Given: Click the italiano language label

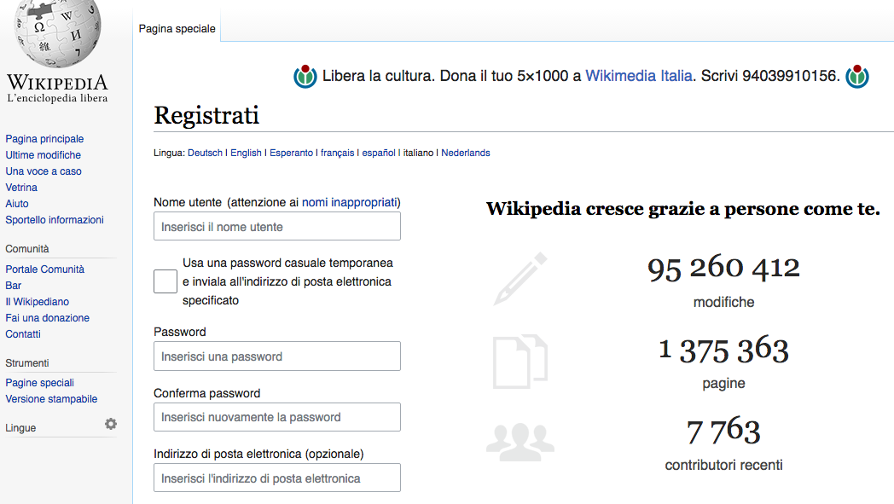Looking at the screenshot, I should point(419,153).
